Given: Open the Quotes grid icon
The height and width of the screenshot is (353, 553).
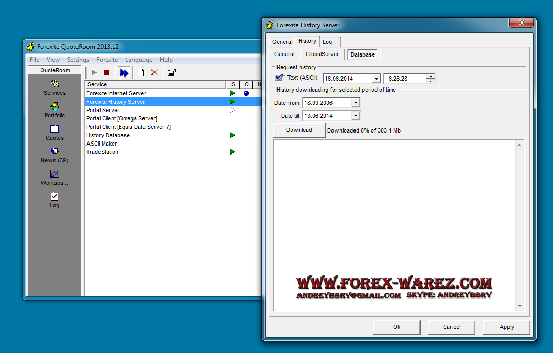Looking at the screenshot, I should (54, 129).
